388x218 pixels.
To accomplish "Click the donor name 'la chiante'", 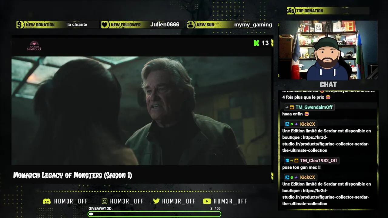I will [x=77, y=25].
